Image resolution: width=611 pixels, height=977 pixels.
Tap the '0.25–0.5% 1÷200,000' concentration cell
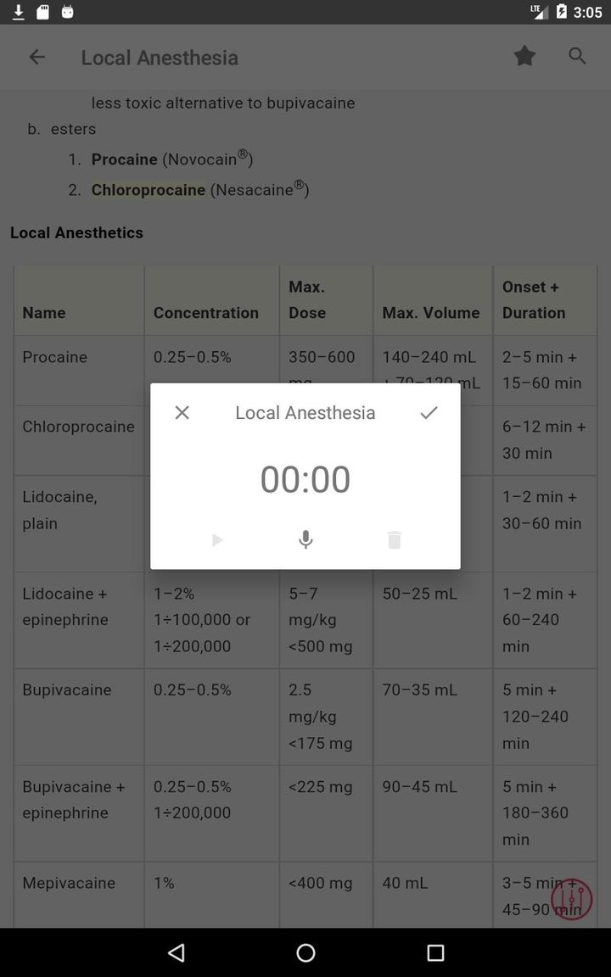click(x=212, y=813)
